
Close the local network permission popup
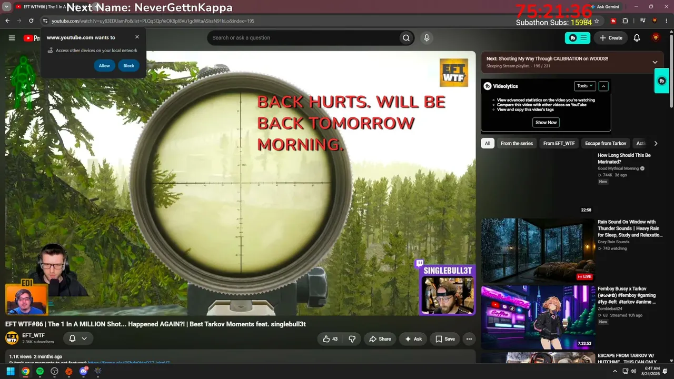coord(137,37)
